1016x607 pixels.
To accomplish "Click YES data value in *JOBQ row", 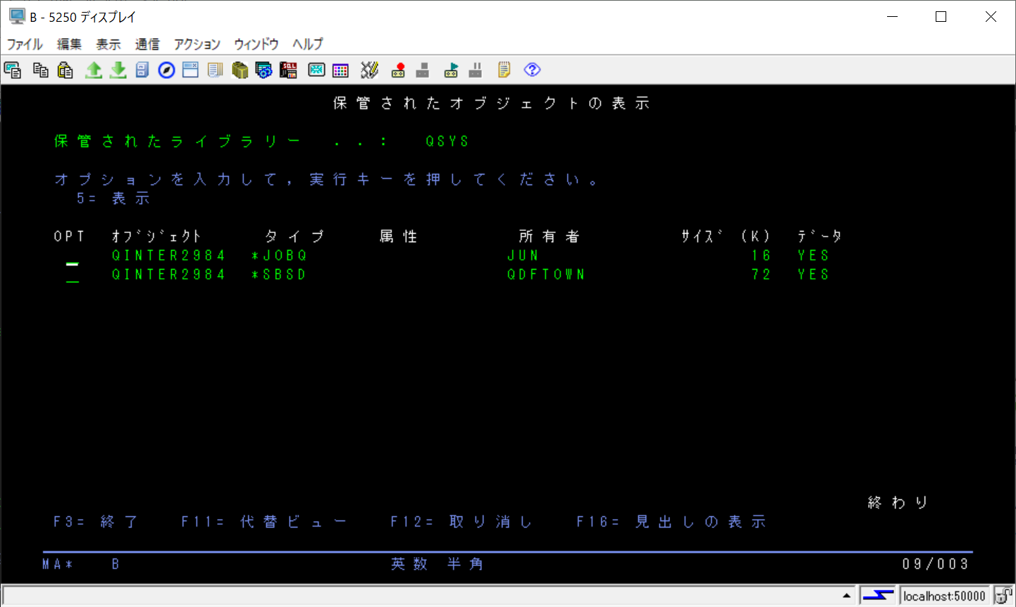I will pos(814,256).
